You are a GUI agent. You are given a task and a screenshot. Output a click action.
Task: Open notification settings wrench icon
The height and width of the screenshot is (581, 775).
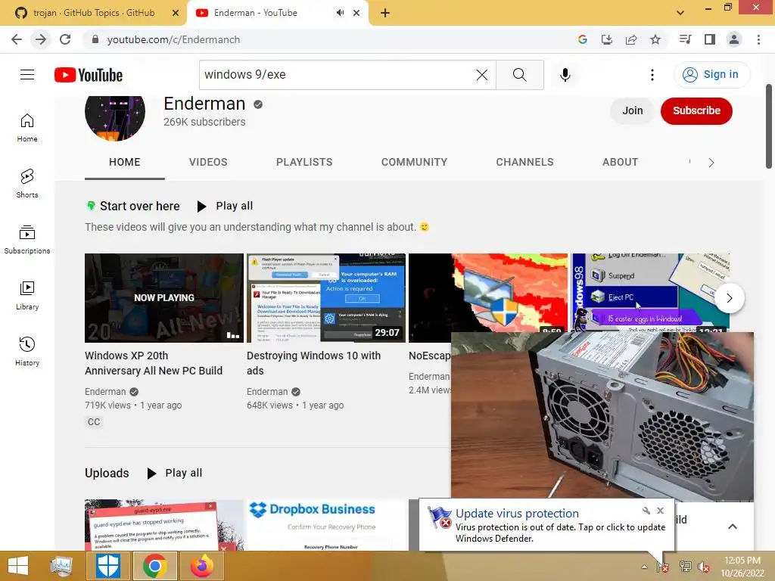pos(646,511)
